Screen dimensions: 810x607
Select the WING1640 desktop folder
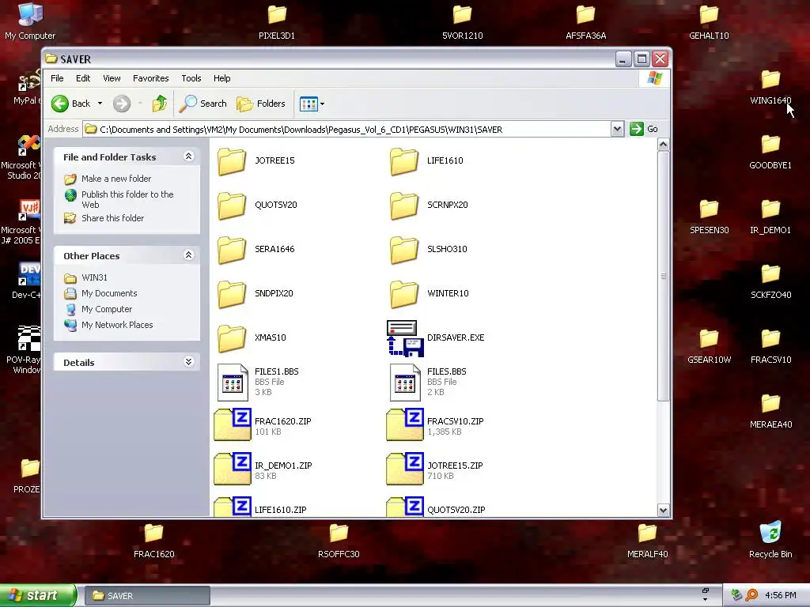point(770,87)
